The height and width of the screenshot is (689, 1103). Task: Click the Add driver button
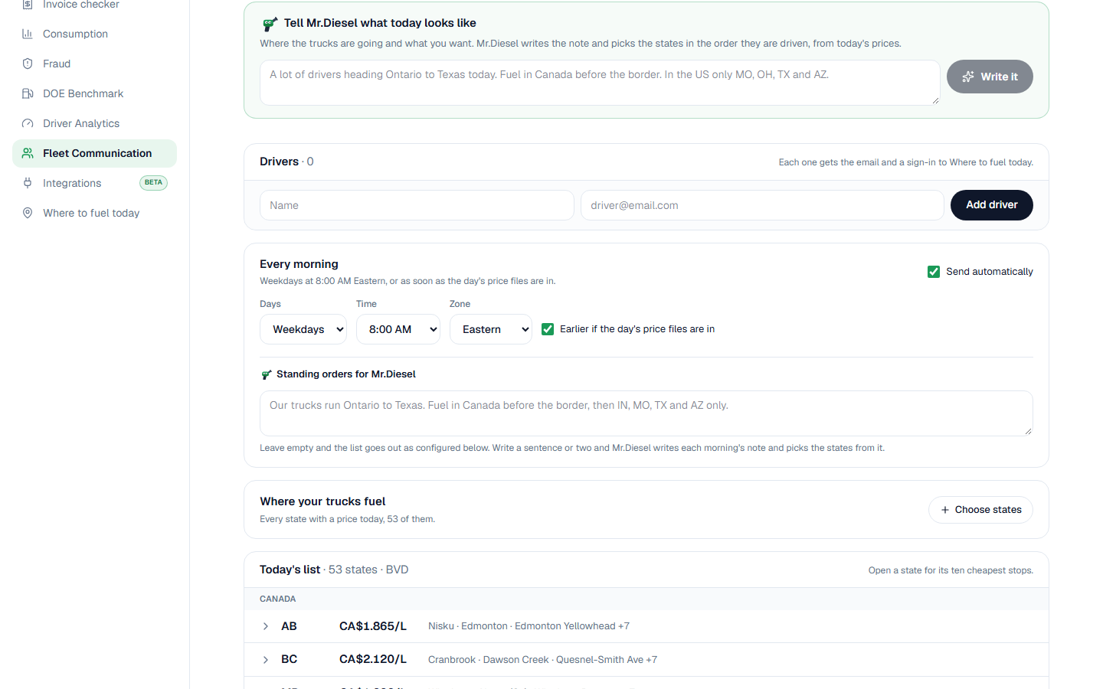point(992,205)
